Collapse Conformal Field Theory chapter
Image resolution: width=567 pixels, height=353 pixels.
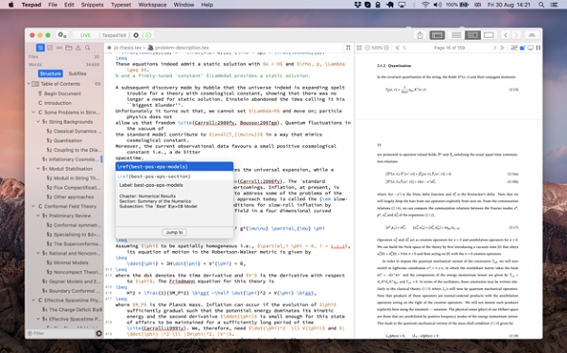34,206
